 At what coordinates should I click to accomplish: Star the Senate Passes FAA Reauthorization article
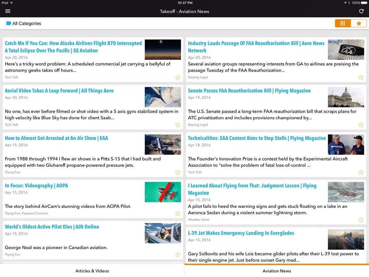coord(361,125)
